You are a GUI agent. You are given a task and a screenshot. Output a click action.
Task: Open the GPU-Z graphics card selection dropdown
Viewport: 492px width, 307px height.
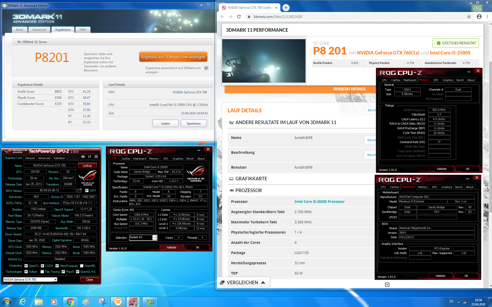coord(55,280)
